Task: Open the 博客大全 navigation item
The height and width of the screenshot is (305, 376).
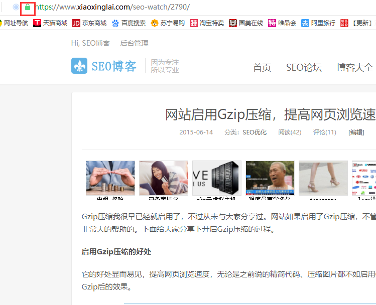Action: 354,67
